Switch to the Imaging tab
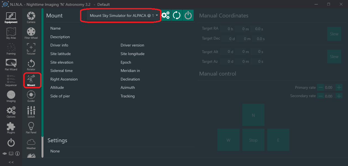 coord(11,97)
